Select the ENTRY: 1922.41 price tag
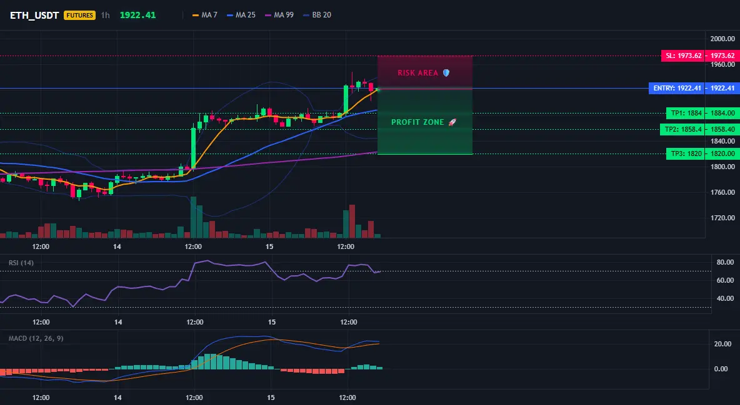740x405 pixels. tap(676, 88)
